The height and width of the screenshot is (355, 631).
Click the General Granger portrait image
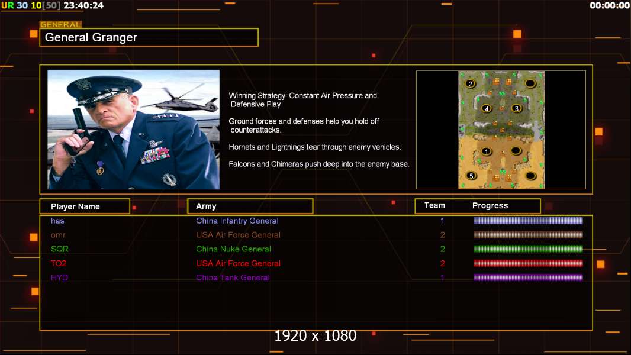pyautogui.click(x=134, y=130)
